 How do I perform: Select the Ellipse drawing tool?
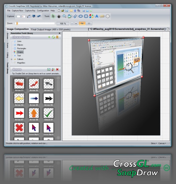coord(80,16)
